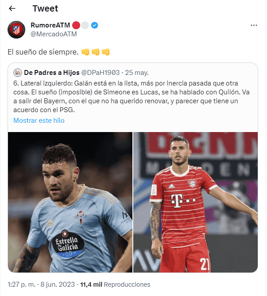Click the Tweet page header title
267x296 pixels.
pos(45,8)
